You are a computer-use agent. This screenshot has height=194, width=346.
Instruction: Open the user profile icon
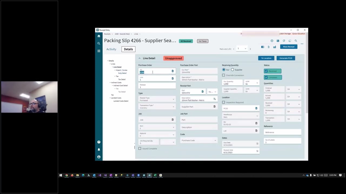click(x=99, y=157)
